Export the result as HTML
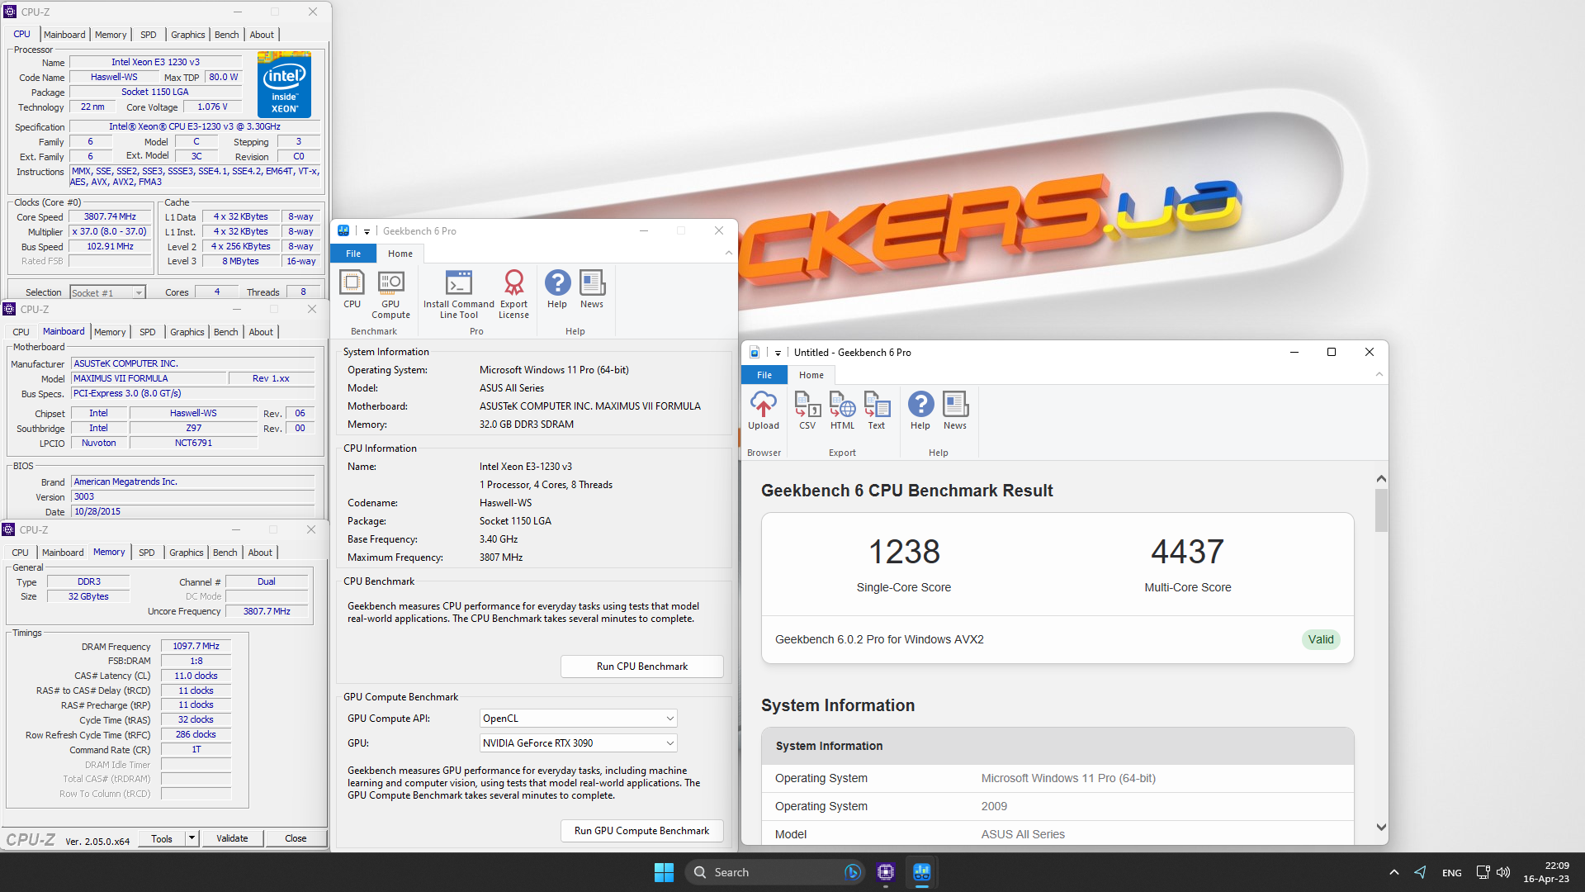 tap(842, 410)
